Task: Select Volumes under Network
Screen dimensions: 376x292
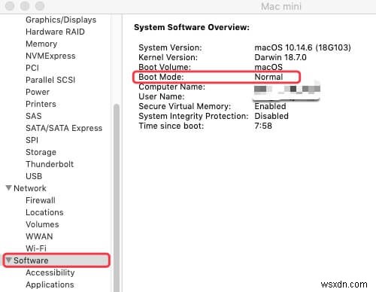Action: click(42, 224)
